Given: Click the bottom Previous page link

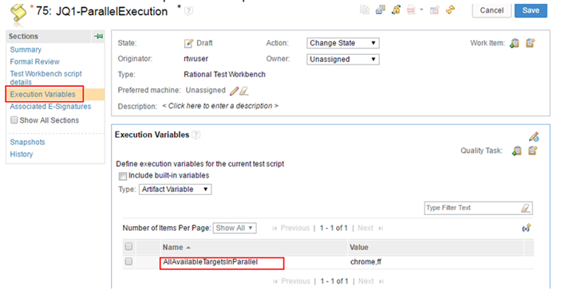Looking at the screenshot, I should pos(291,281).
